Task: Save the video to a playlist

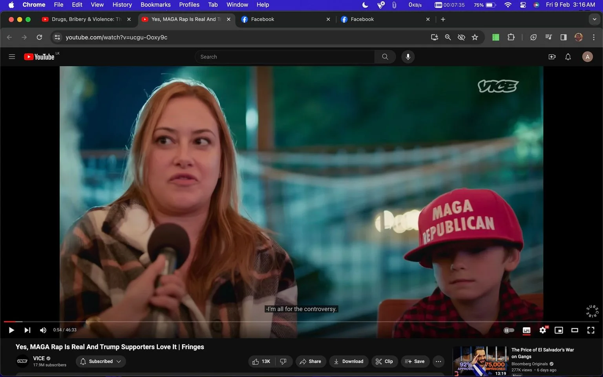Action: pos(415,362)
